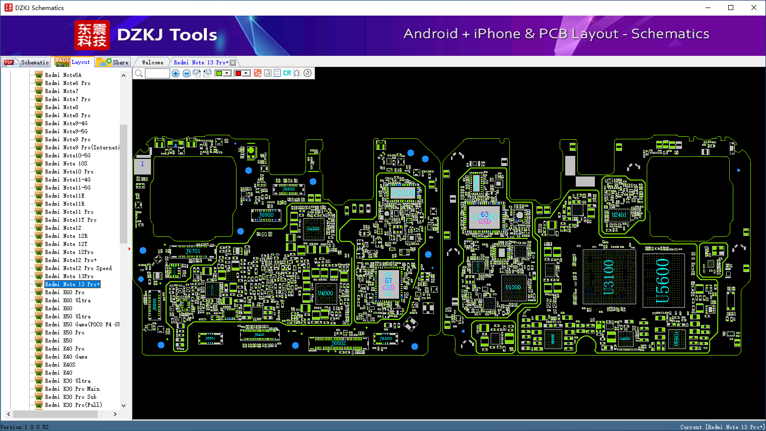Select Redmi Note 13 Pro+ in the list
This screenshot has height=431, width=766.
(x=72, y=284)
